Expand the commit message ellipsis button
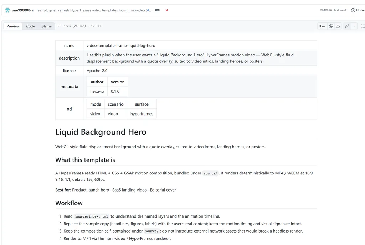Viewport: 365px width, 245px height. [x=158, y=10]
